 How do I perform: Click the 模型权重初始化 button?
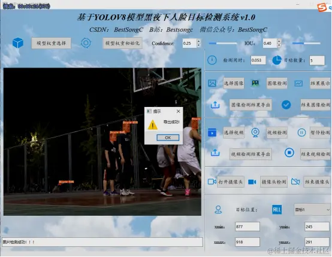(123, 43)
